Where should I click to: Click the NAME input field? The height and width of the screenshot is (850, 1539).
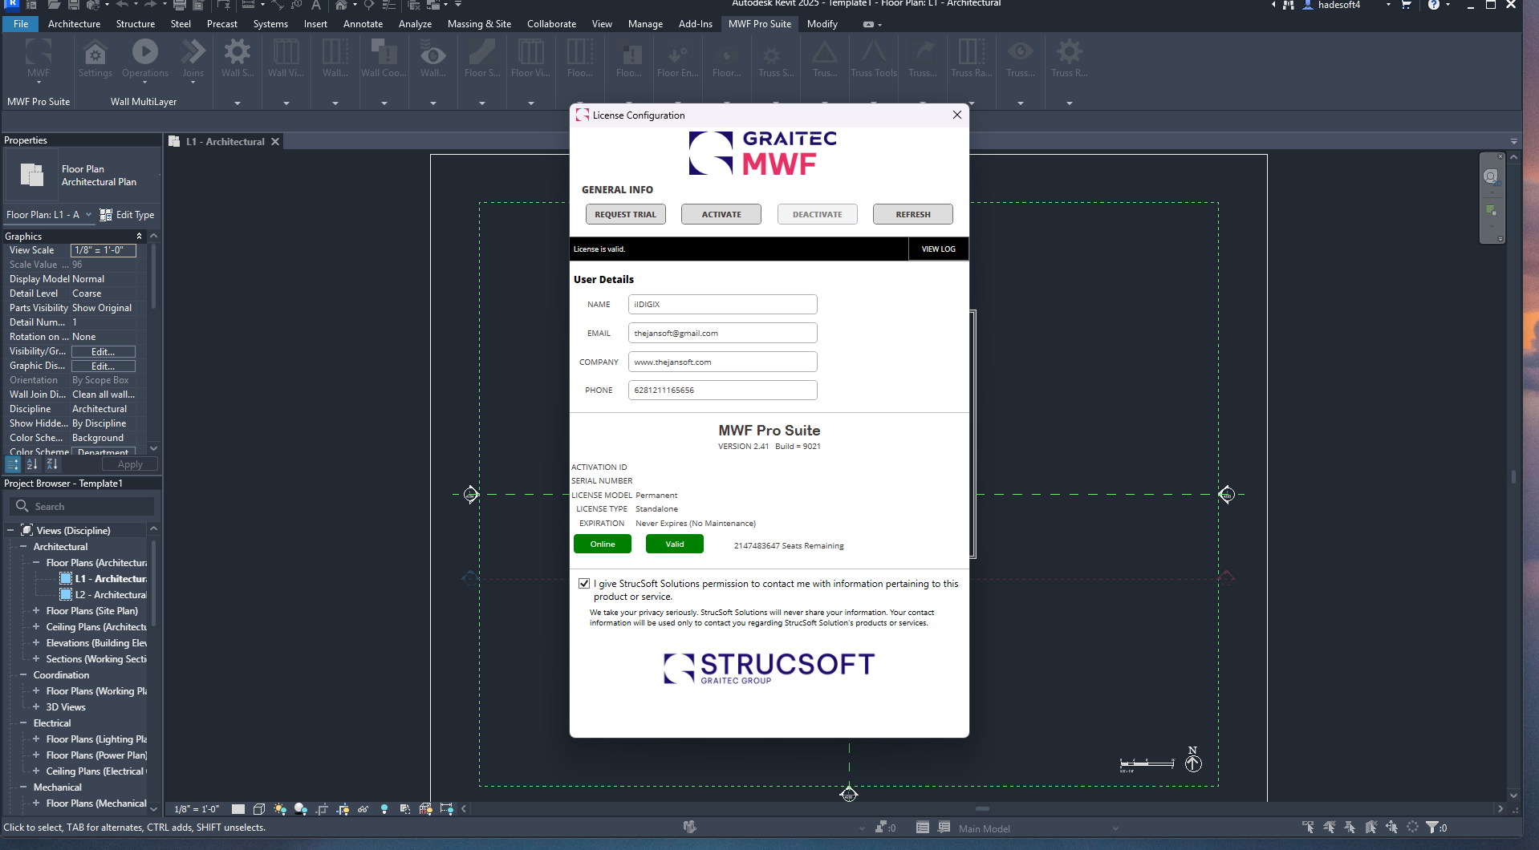pyautogui.click(x=722, y=304)
